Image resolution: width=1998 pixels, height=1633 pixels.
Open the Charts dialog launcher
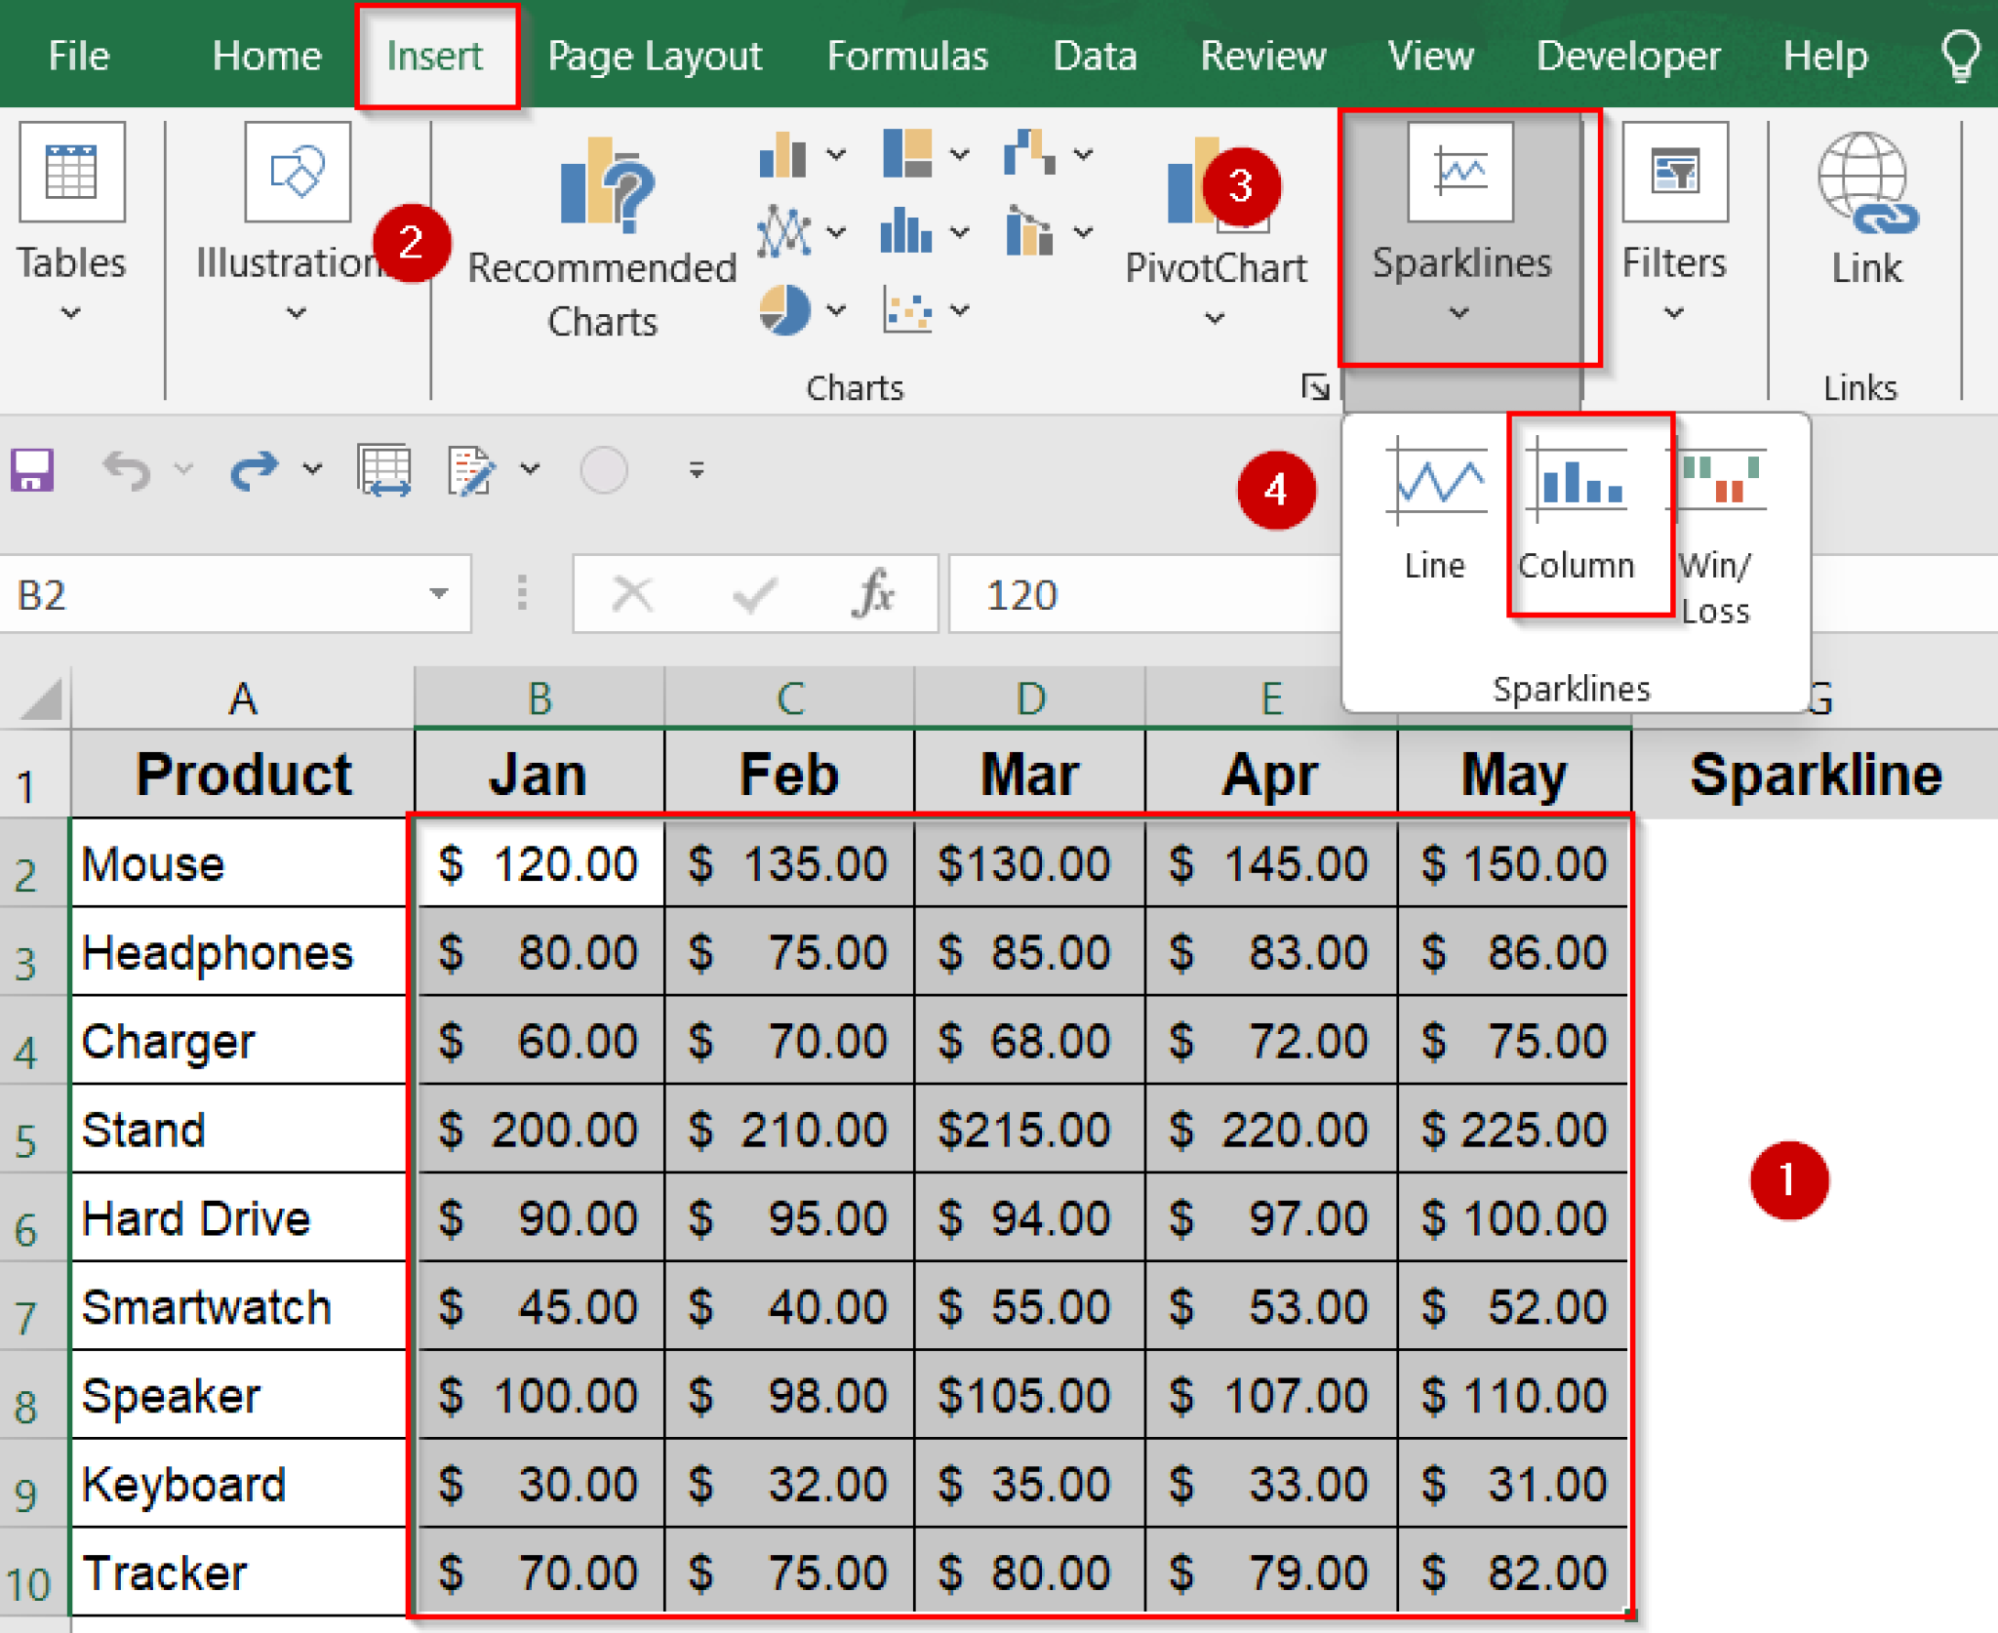1315,387
